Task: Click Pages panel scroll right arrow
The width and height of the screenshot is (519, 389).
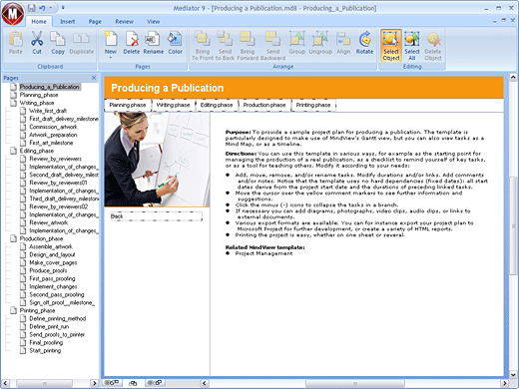Action: (95, 383)
